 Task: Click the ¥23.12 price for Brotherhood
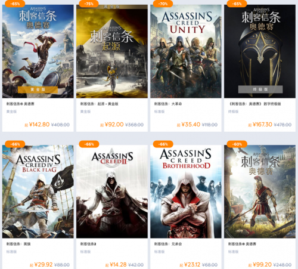pyautogui.click(x=192, y=265)
